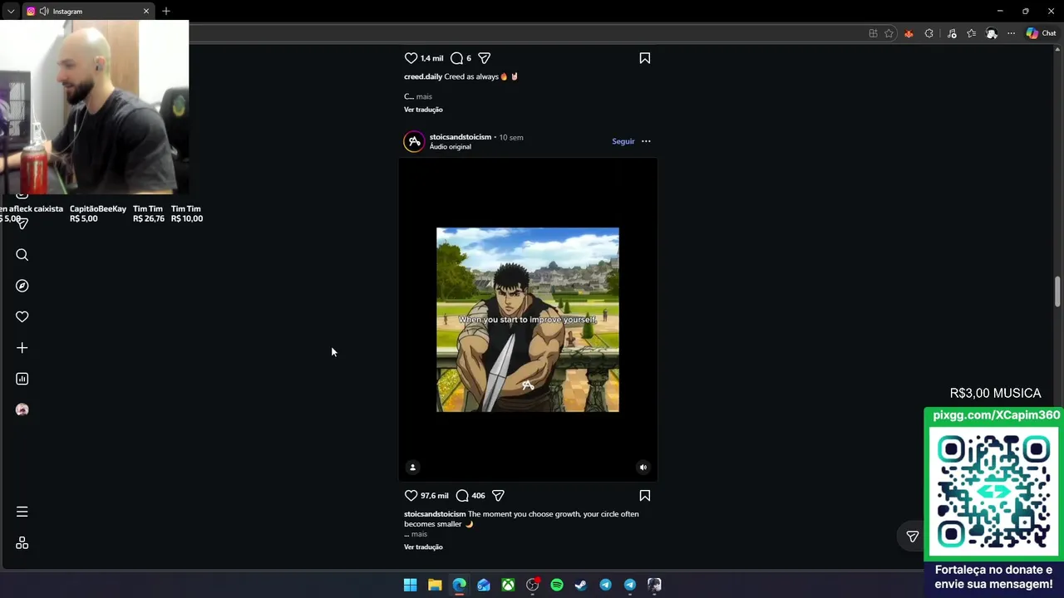
Task: Open the stoicsandstoicism profile picture
Action: pos(414,141)
